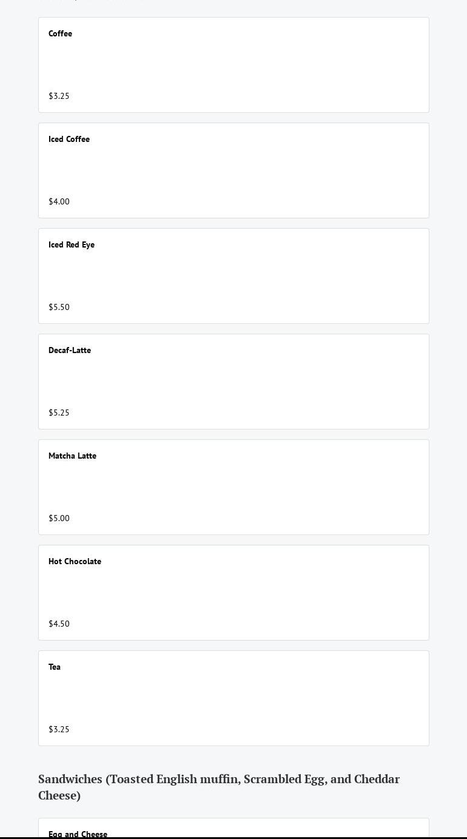Select the Iced Red Eye item name
The height and width of the screenshot is (839, 467).
[x=72, y=245]
